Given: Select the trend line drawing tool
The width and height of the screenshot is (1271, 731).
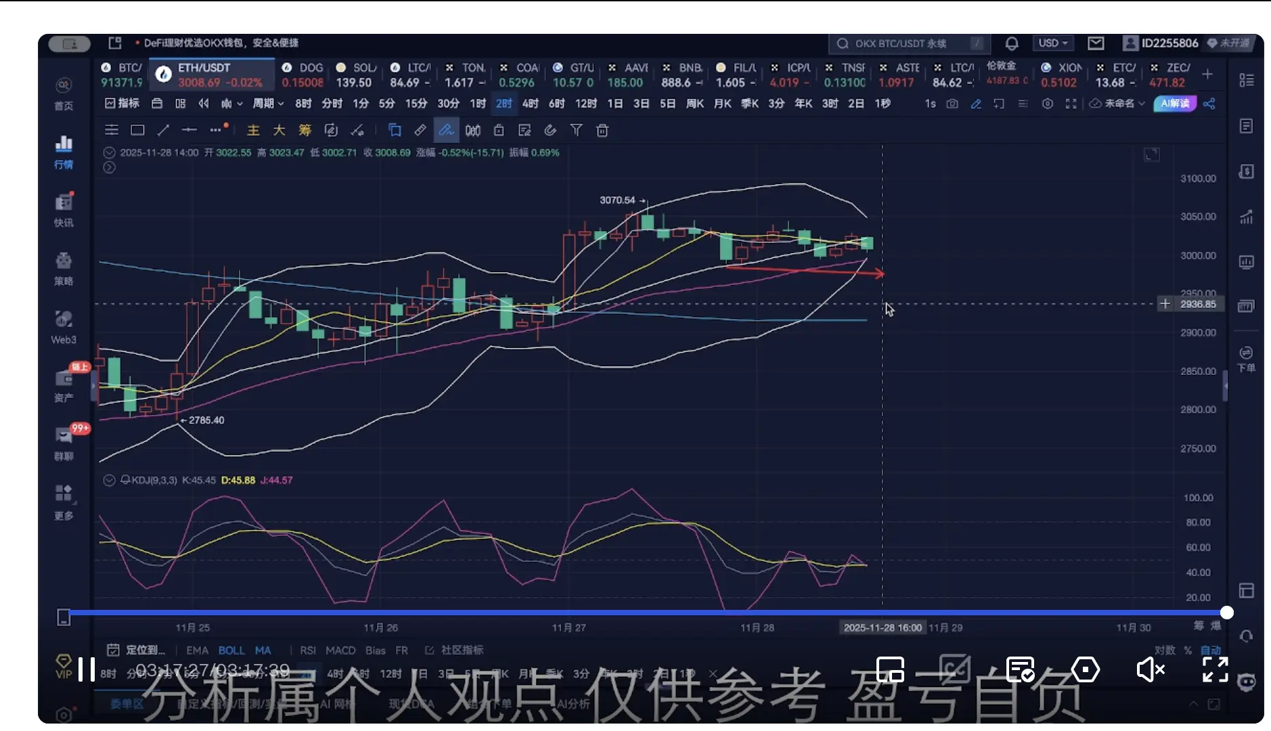Looking at the screenshot, I should coord(163,130).
